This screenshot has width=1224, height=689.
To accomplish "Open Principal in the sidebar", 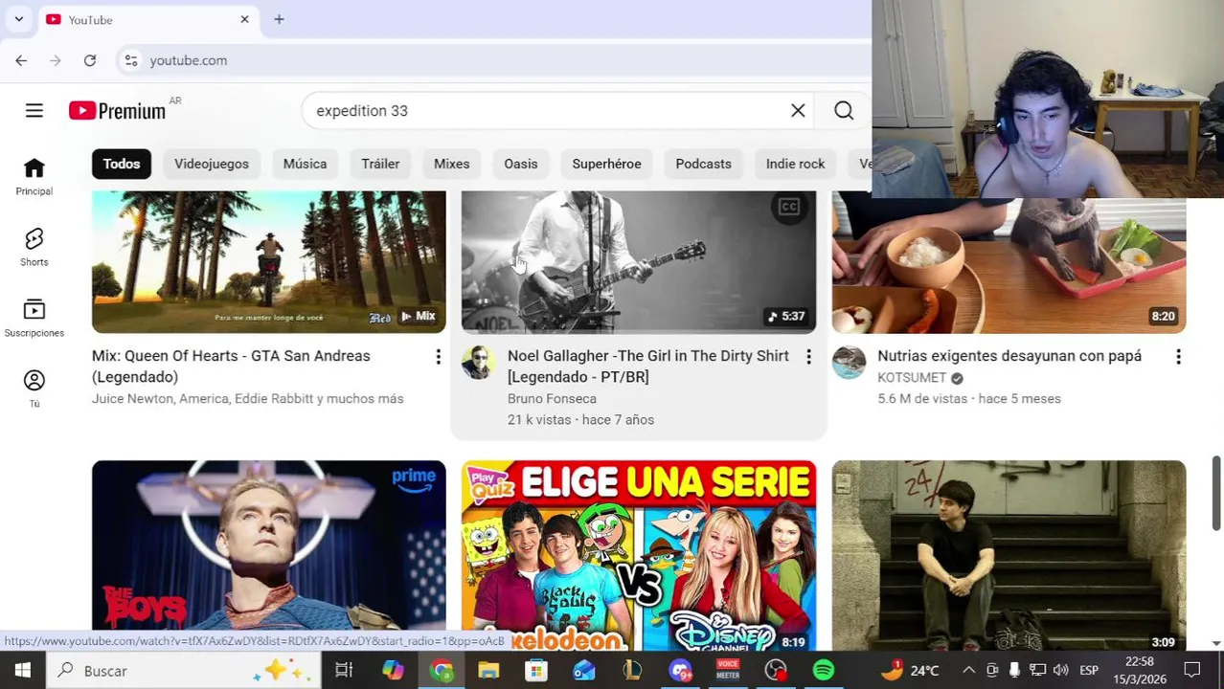I will click(x=34, y=177).
